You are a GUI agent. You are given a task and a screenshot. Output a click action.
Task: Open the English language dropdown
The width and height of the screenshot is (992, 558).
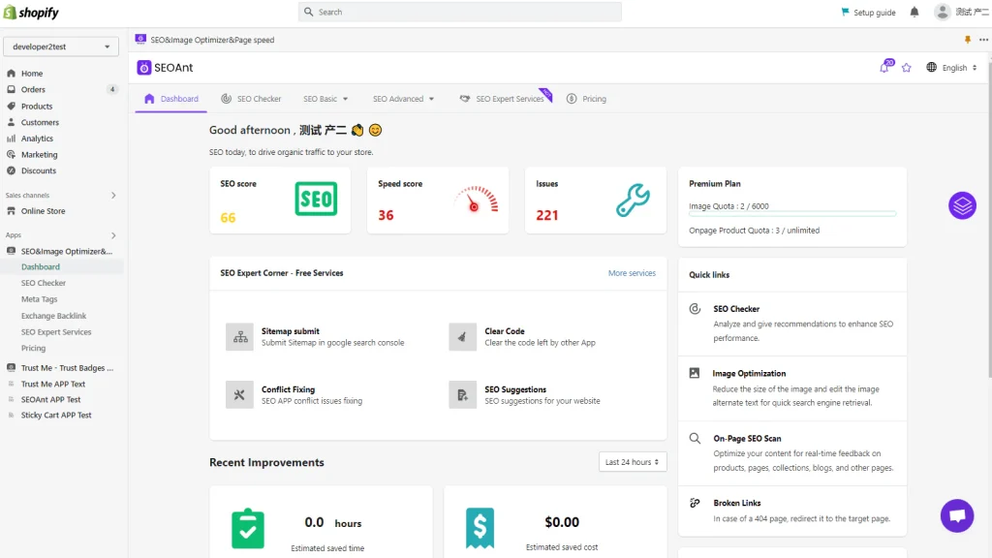pos(951,68)
